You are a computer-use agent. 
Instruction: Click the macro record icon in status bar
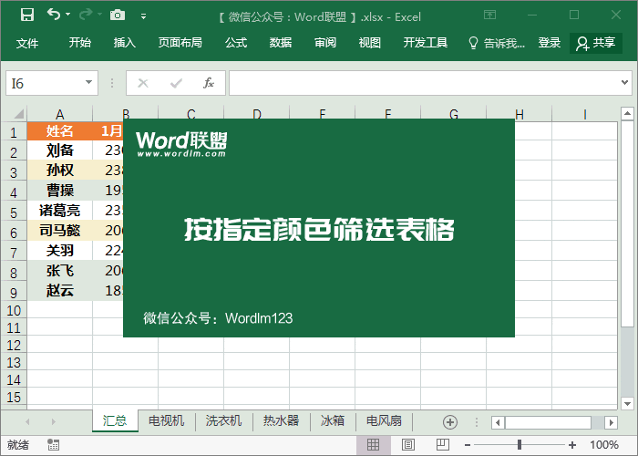point(54,445)
